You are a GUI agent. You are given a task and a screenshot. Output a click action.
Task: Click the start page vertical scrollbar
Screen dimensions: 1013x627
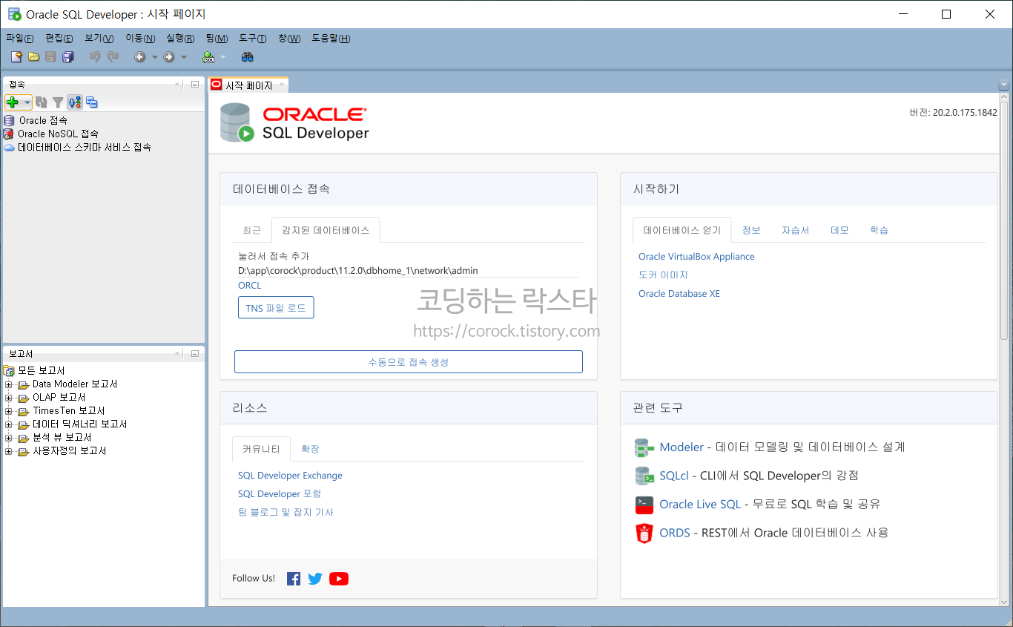[1004, 221]
